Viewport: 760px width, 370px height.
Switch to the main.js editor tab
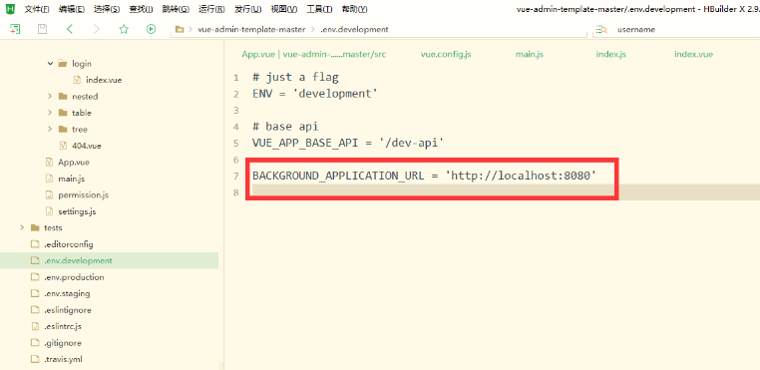tap(530, 54)
